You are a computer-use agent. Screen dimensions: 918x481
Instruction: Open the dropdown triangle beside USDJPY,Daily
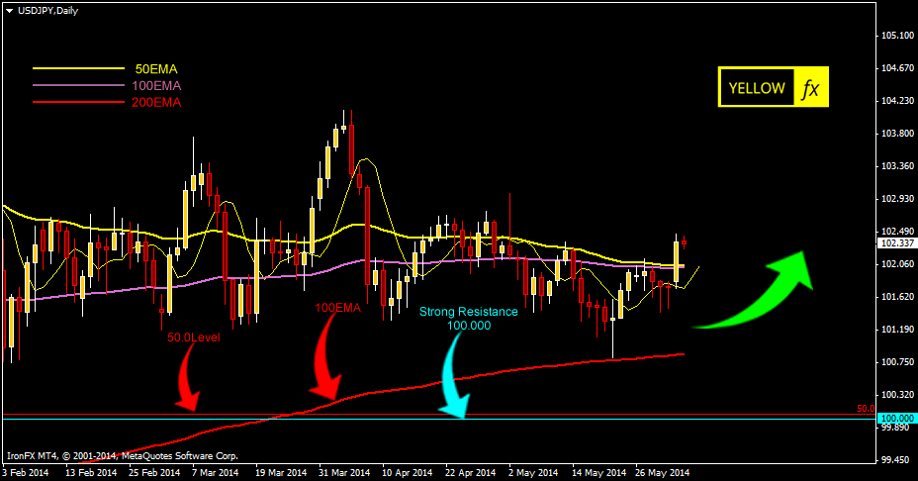coord(9,9)
